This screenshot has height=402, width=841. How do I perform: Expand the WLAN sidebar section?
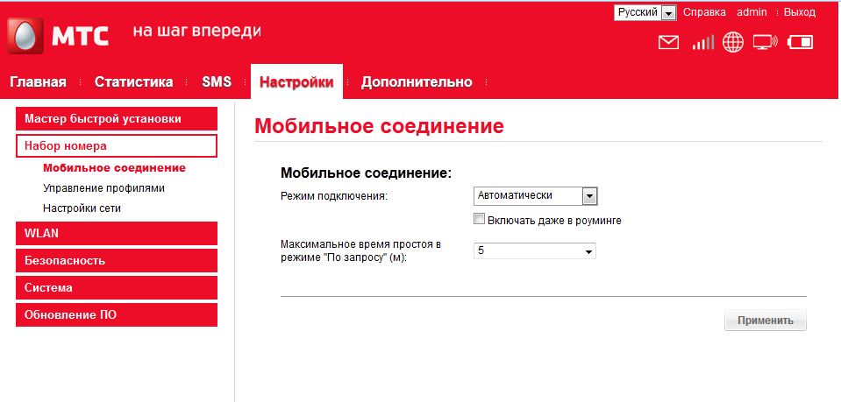tap(116, 234)
